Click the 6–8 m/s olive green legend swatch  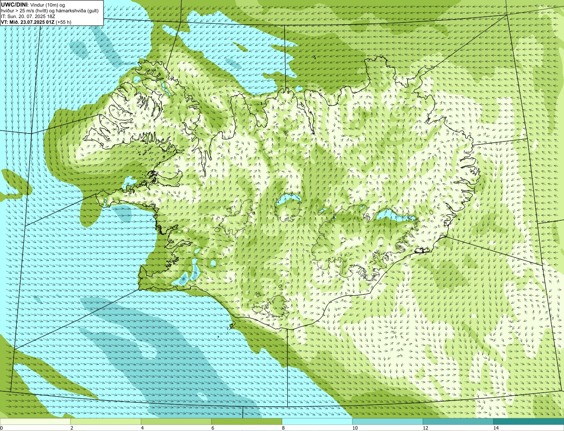(247, 421)
